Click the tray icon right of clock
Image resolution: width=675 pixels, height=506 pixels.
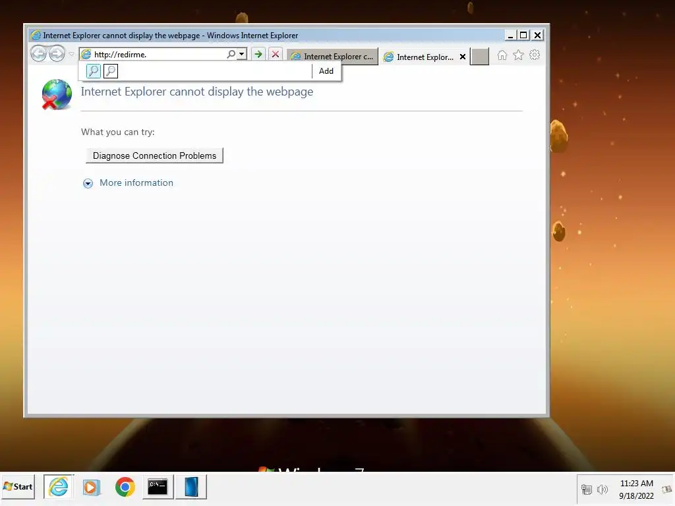pyautogui.click(x=666, y=490)
